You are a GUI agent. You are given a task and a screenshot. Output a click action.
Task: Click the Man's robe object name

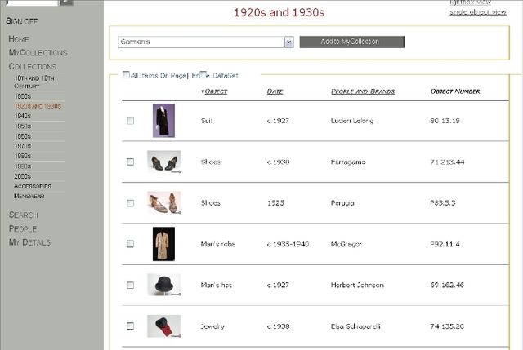click(x=218, y=244)
